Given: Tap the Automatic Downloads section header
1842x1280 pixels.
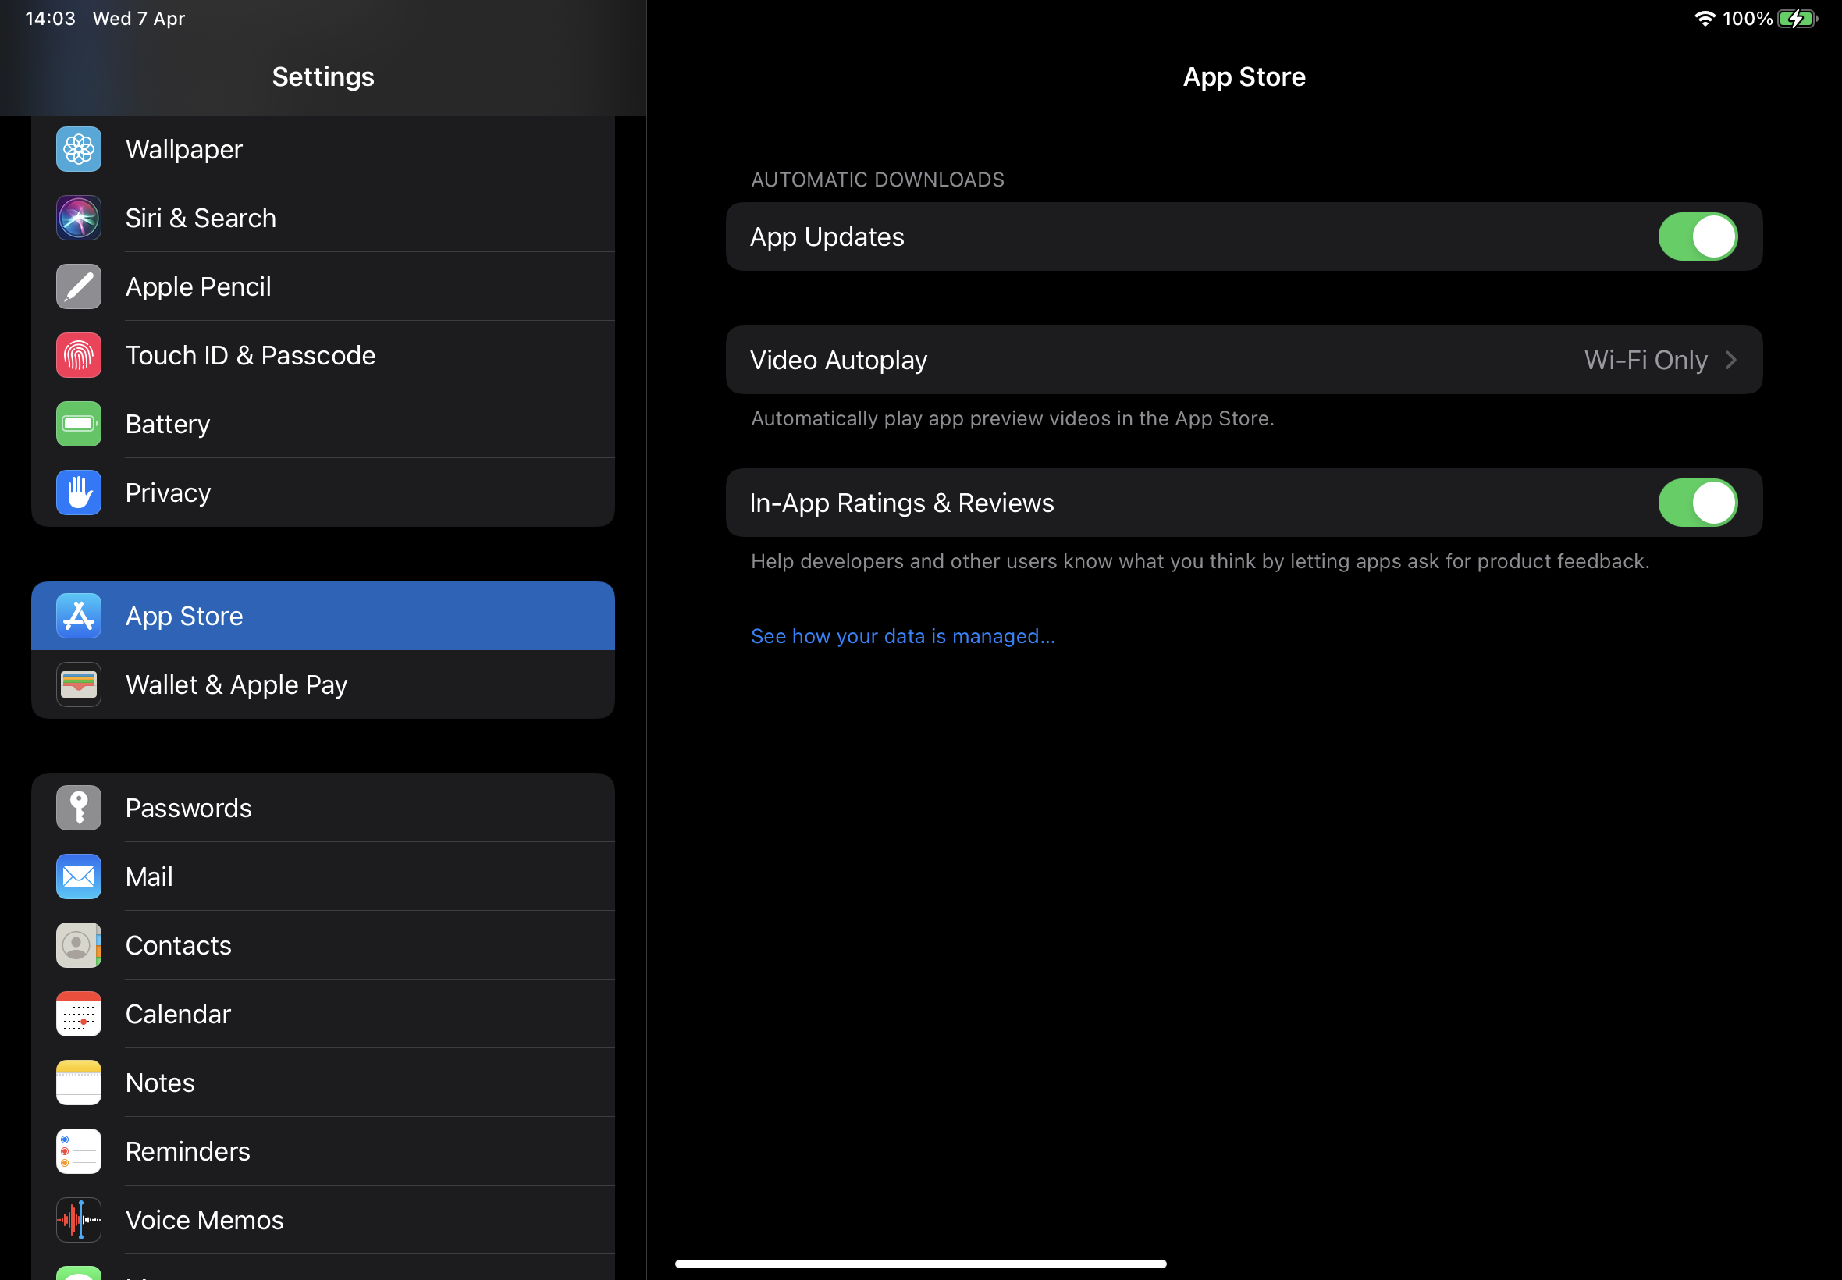Looking at the screenshot, I should point(877,180).
